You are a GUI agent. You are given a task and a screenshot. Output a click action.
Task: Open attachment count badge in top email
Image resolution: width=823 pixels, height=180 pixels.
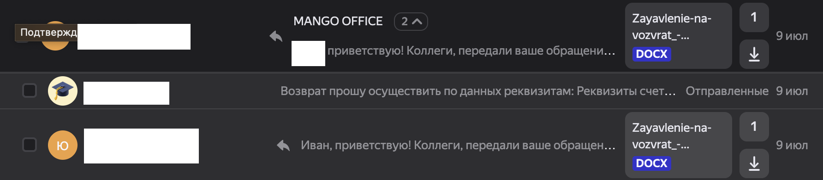pos(754,17)
